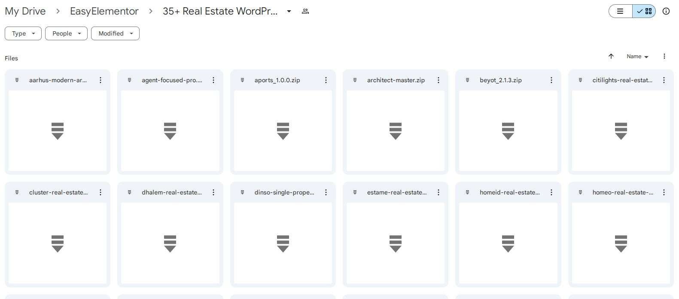Image resolution: width=679 pixels, height=299 pixels.
Task: Open more options for aports_1.0.0.zip
Action: click(x=326, y=80)
